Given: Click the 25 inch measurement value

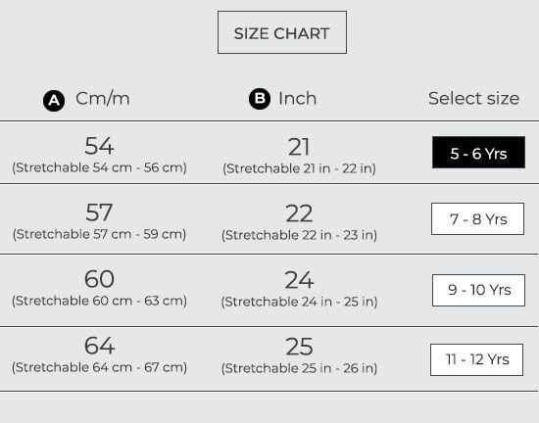Looking at the screenshot, I should pos(299,347).
